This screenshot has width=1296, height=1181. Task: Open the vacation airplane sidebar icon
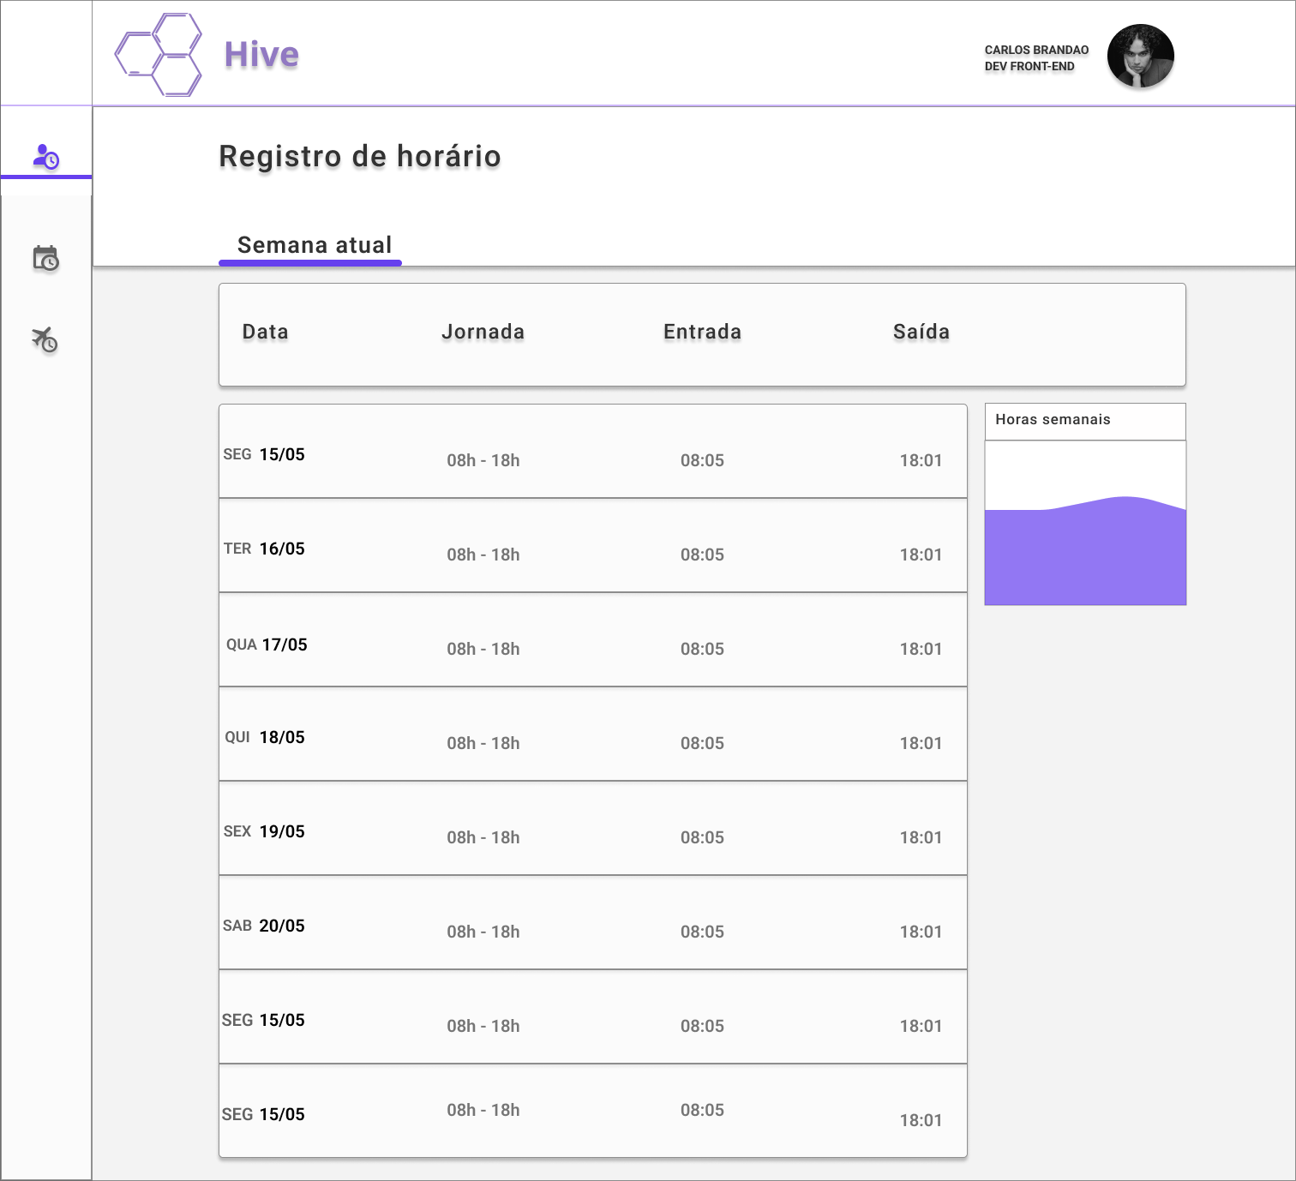tap(45, 339)
